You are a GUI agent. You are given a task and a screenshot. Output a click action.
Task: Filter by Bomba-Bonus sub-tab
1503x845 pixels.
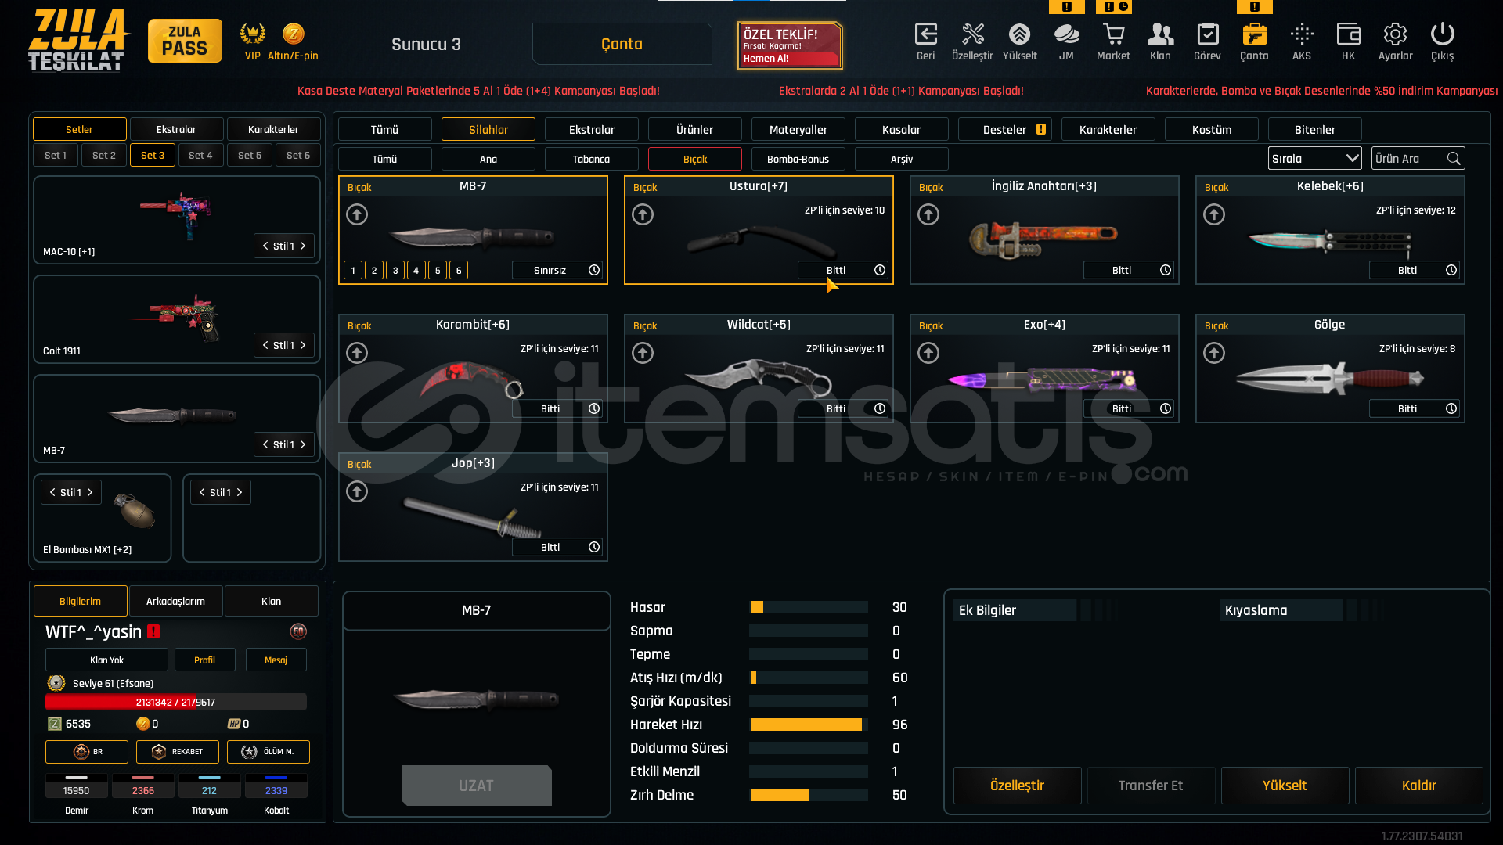pyautogui.click(x=798, y=159)
